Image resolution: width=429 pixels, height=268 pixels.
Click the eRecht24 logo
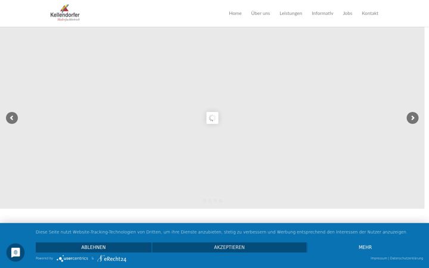[111, 258]
